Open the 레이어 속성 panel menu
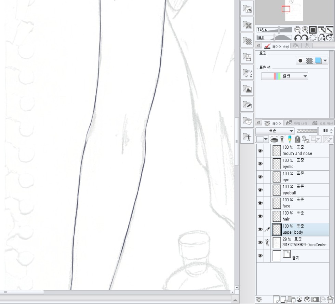The height and width of the screenshot is (304, 335). [258, 46]
